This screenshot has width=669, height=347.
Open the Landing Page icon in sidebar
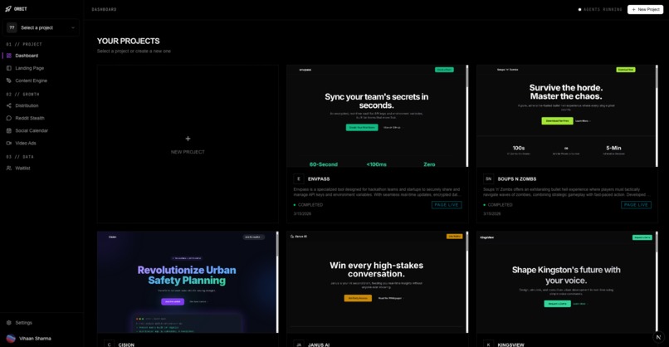(x=9, y=68)
